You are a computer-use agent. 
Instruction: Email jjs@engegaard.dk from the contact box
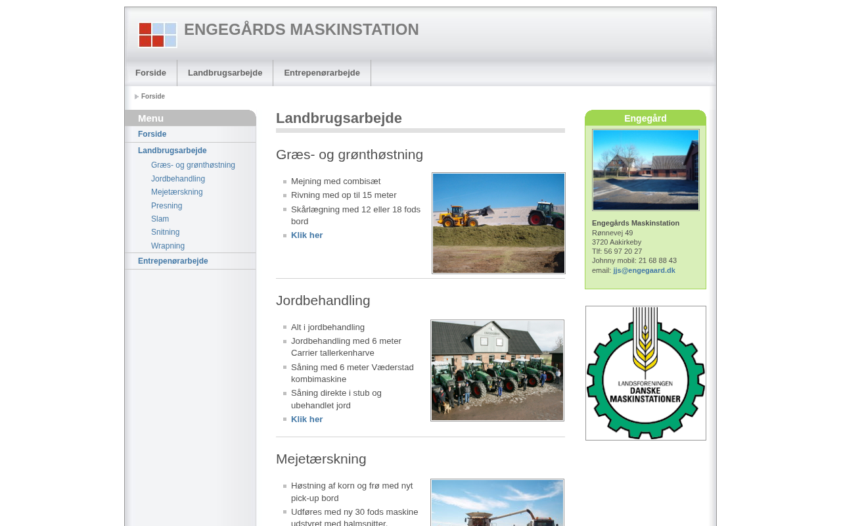pos(644,270)
